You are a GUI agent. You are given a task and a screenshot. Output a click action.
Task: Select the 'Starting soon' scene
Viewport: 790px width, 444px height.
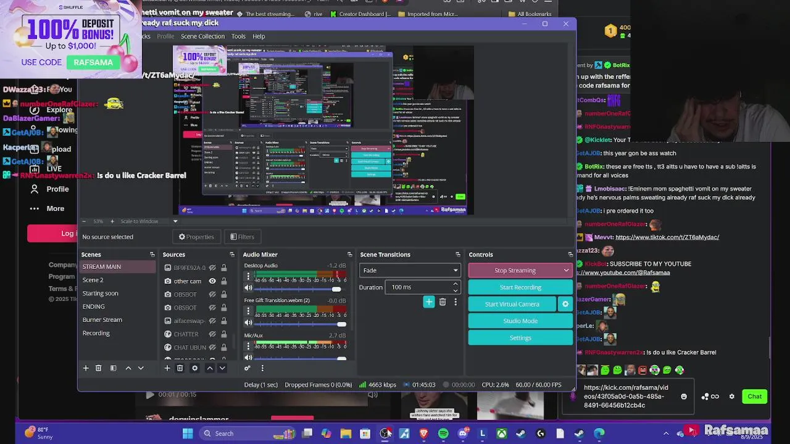point(117,293)
